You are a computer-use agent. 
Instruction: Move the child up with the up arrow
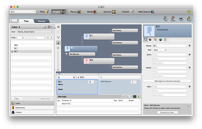pyautogui.click(x=128, y=97)
